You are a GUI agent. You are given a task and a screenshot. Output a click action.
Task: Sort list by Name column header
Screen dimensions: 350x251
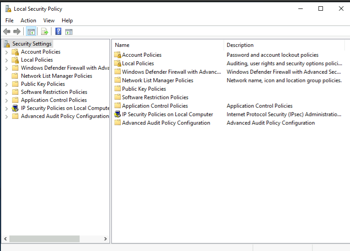[x=168, y=45]
